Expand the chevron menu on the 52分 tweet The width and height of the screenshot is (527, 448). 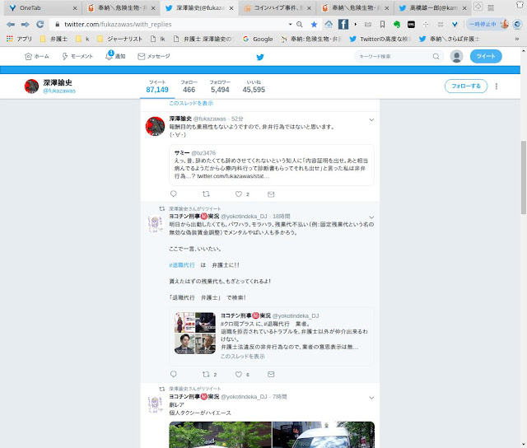click(371, 119)
